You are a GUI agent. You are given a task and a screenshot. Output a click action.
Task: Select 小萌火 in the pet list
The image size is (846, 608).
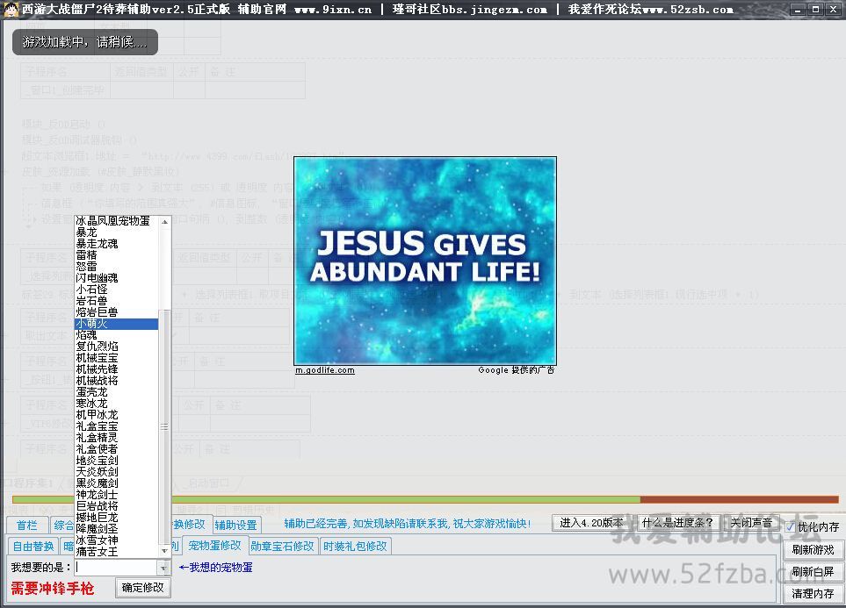point(116,324)
